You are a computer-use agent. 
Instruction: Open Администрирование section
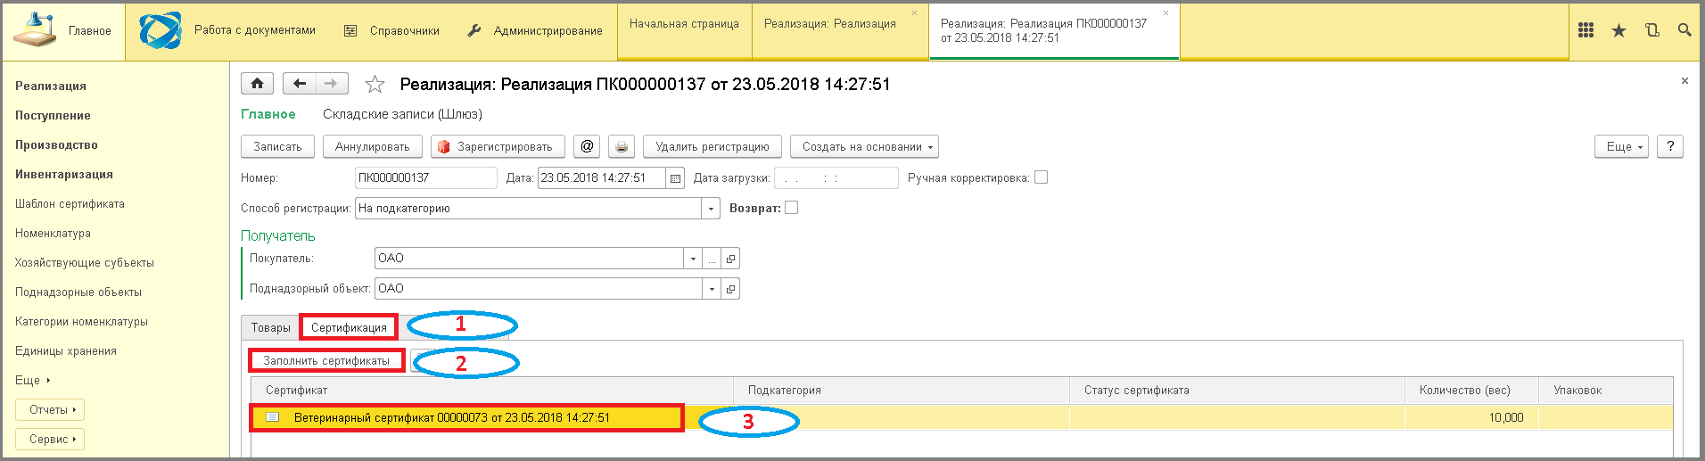(x=535, y=30)
